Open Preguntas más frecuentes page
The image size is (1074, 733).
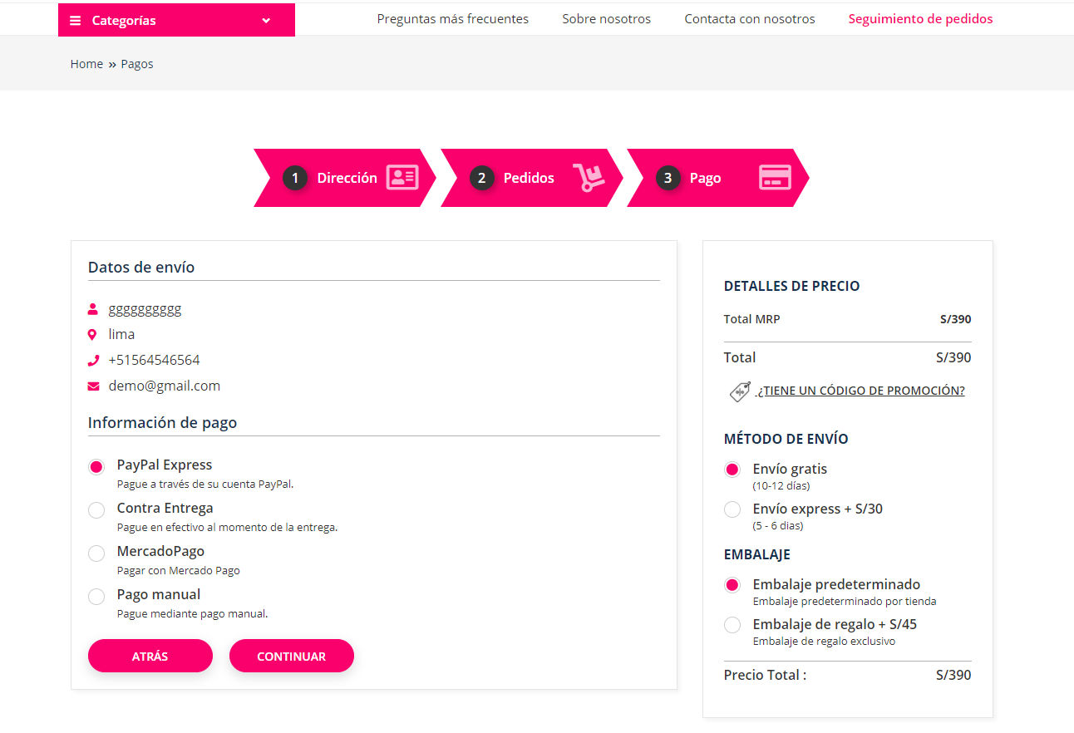(x=452, y=19)
